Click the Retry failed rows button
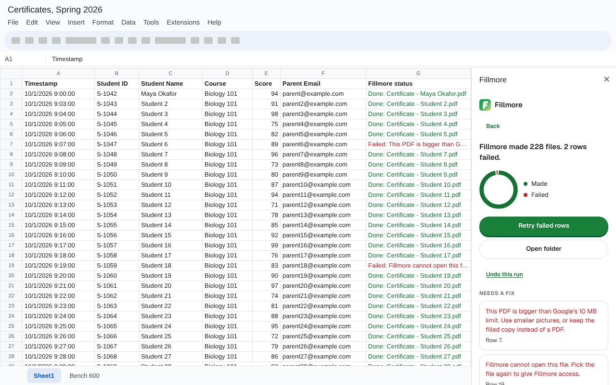Viewport: 616px width, 385px height. [x=544, y=226]
